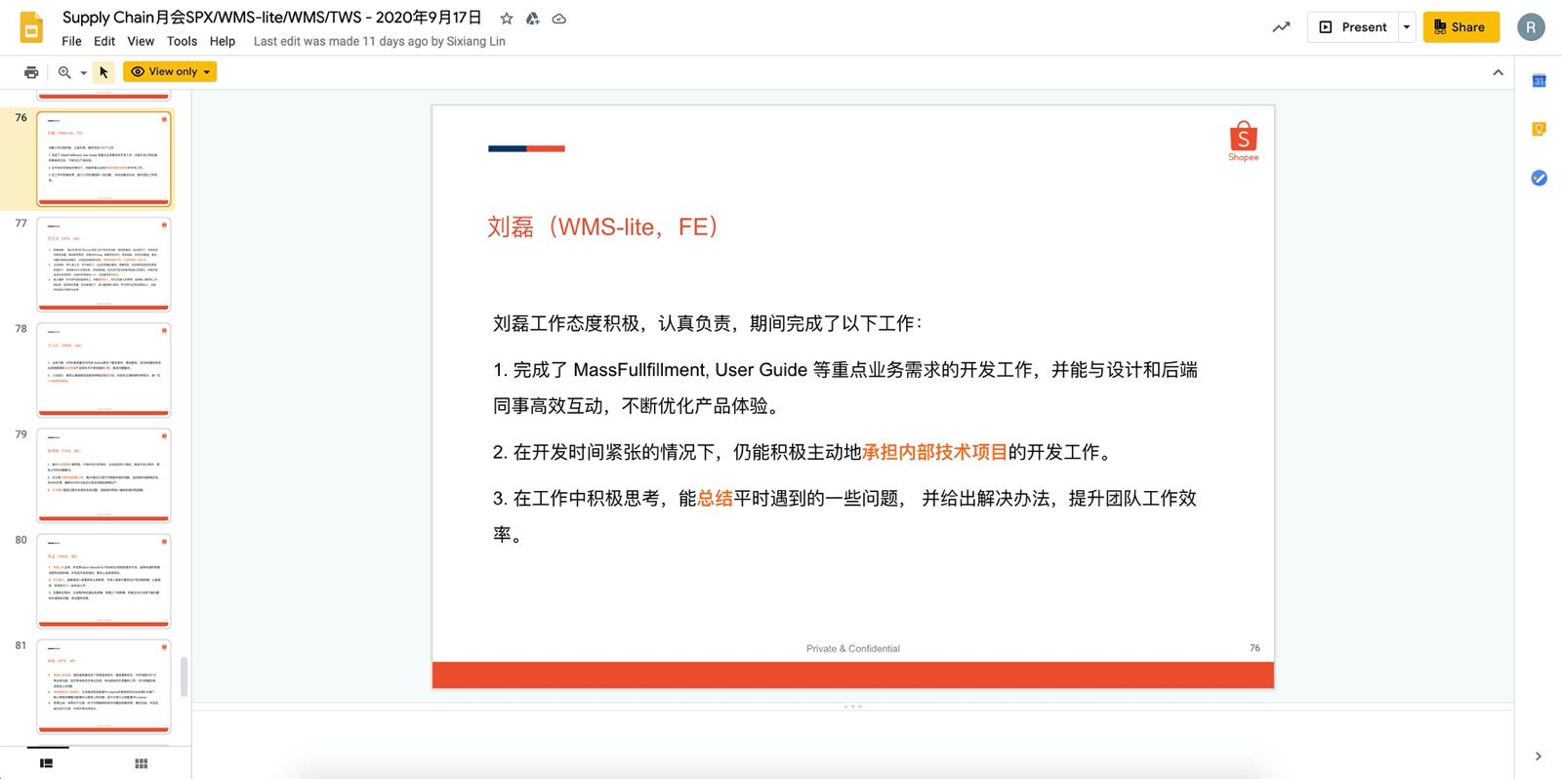1562x779 pixels.
Task: Open the File menu
Action: (x=71, y=41)
